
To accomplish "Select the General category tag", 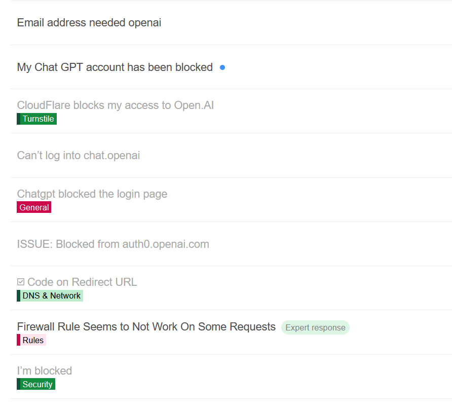I will click(x=34, y=207).
